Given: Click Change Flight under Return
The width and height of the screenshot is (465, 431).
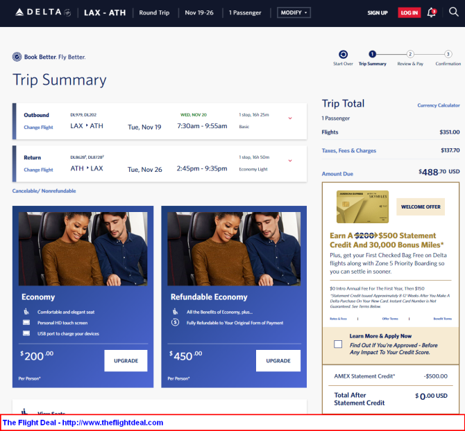Looking at the screenshot, I should (x=38, y=170).
